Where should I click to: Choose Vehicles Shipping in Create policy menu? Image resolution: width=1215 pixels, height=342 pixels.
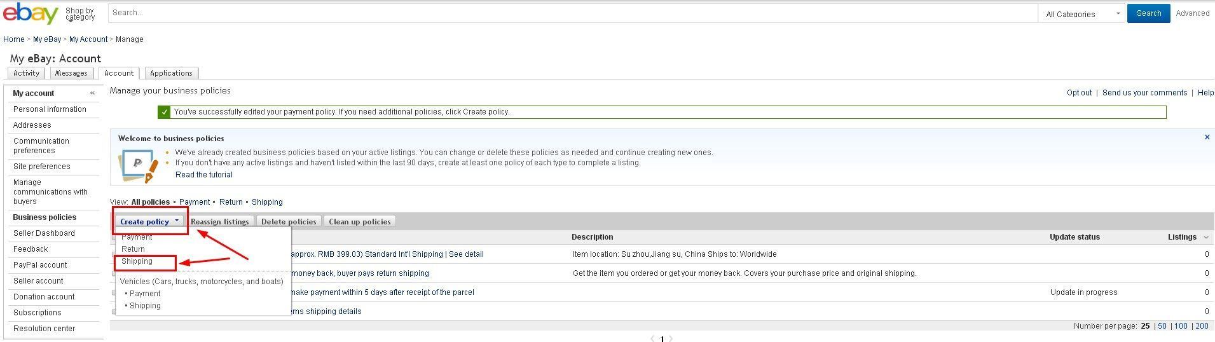click(x=145, y=306)
